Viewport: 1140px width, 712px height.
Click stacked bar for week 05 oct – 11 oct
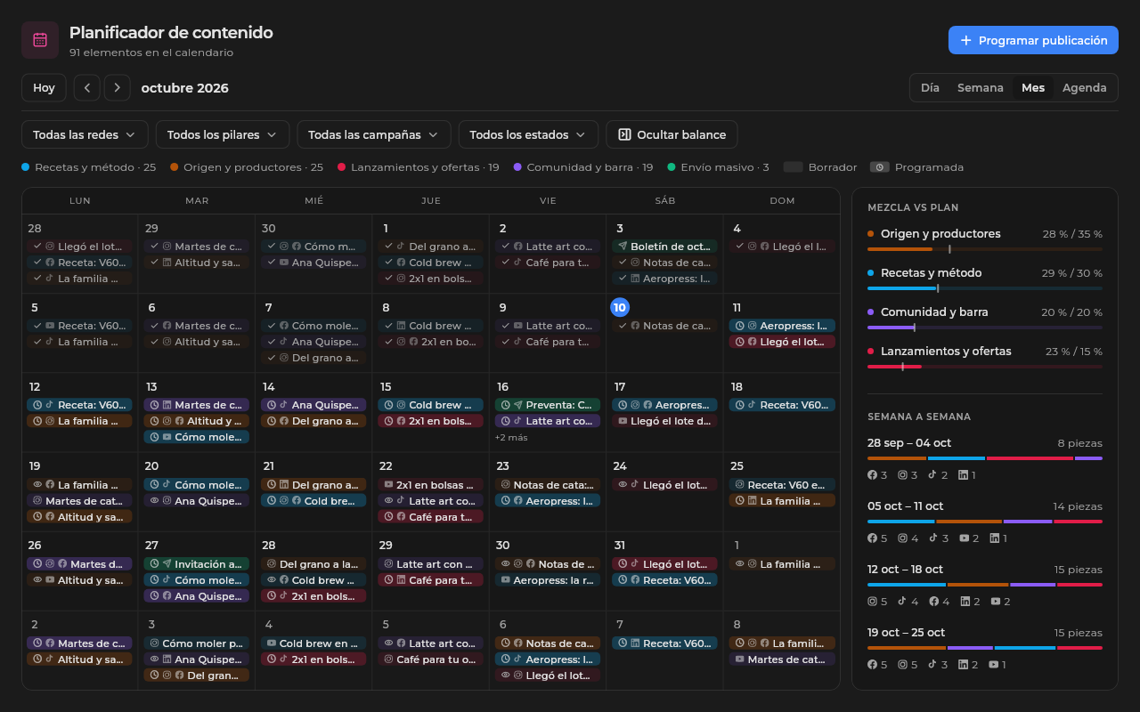(985, 522)
